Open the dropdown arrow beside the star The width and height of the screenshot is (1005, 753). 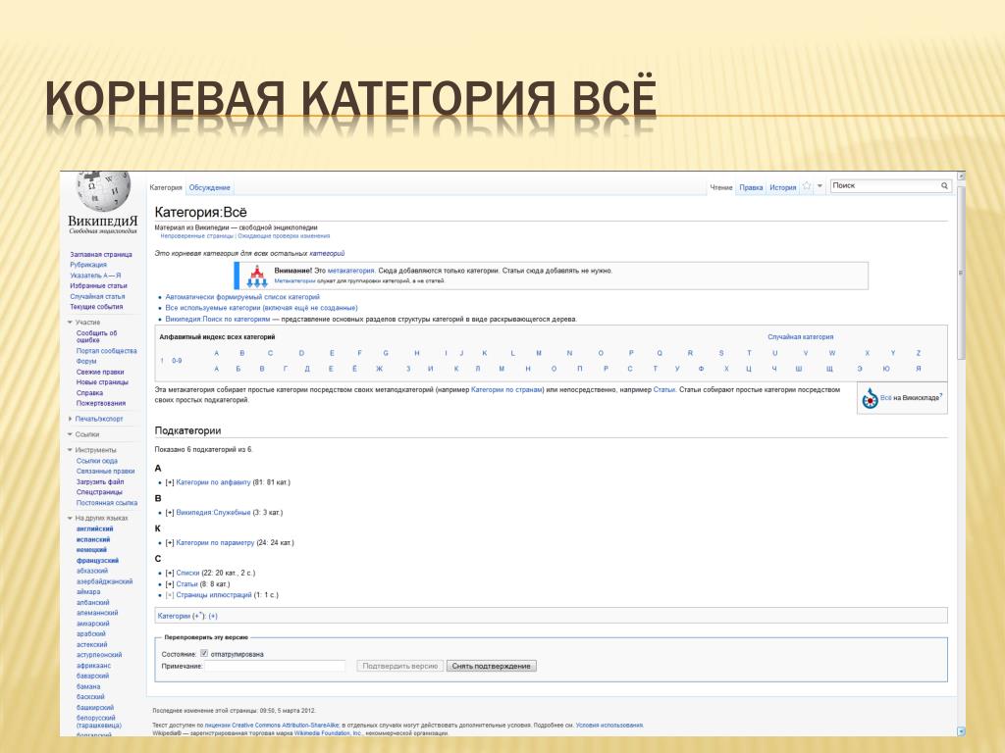point(820,186)
